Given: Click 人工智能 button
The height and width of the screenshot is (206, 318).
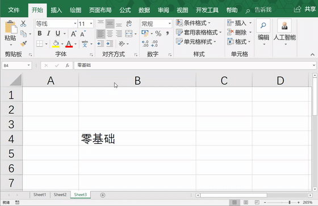Looking at the screenshot, I should (x=284, y=32).
